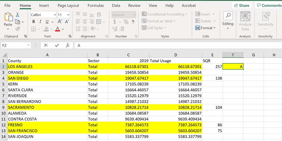This screenshot has width=282, height=141.
Task: Click the Wrap Text icon
Action: click(100, 14)
